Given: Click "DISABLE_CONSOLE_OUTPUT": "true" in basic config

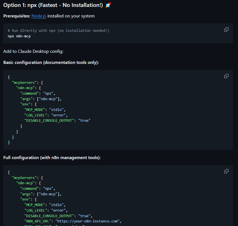Looking at the screenshot, I should [57, 121].
